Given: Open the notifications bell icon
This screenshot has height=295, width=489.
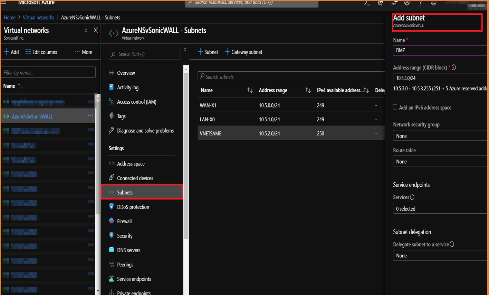Looking at the screenshot, I should pos(394,3).
